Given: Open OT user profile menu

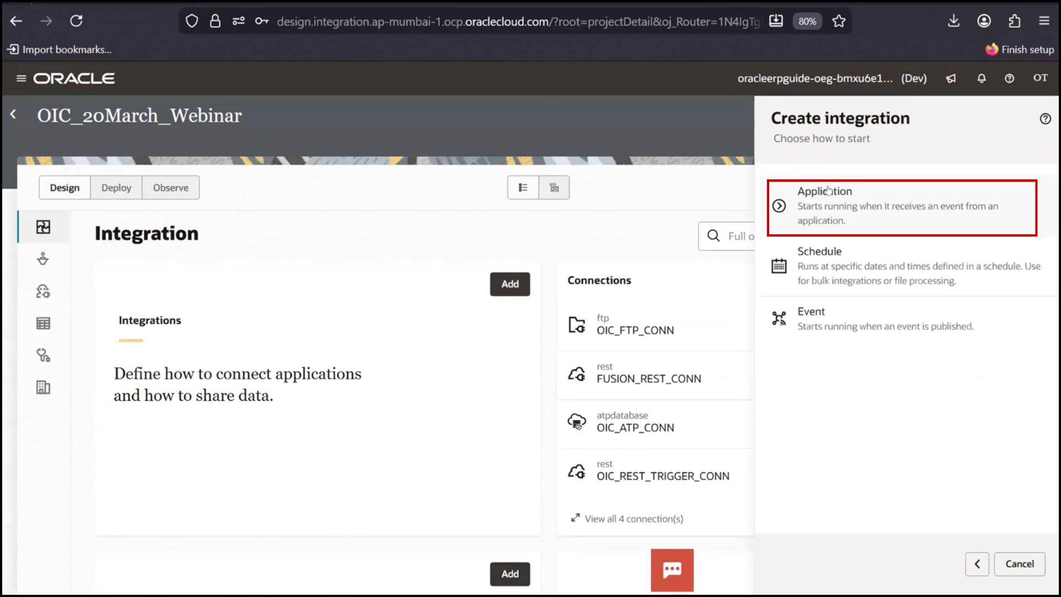Looking at the screenshot, I should pos(1041,78).
